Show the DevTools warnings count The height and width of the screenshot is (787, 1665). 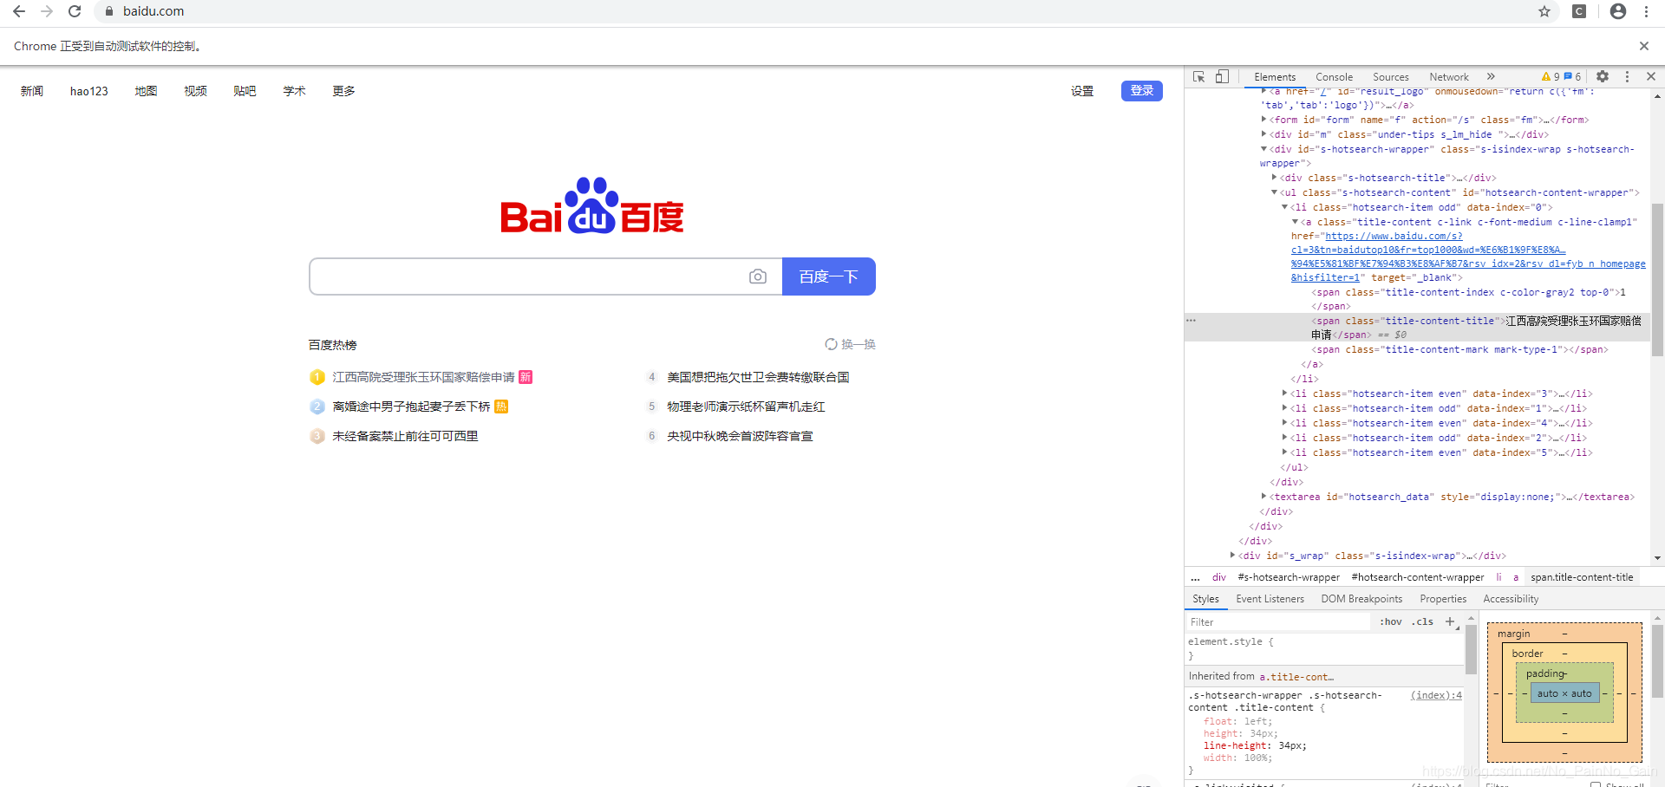coord(1551,76)
